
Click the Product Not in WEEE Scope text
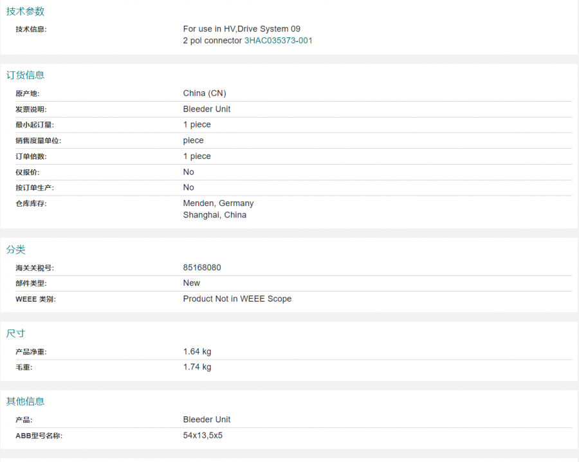click(x=237, y=299)
